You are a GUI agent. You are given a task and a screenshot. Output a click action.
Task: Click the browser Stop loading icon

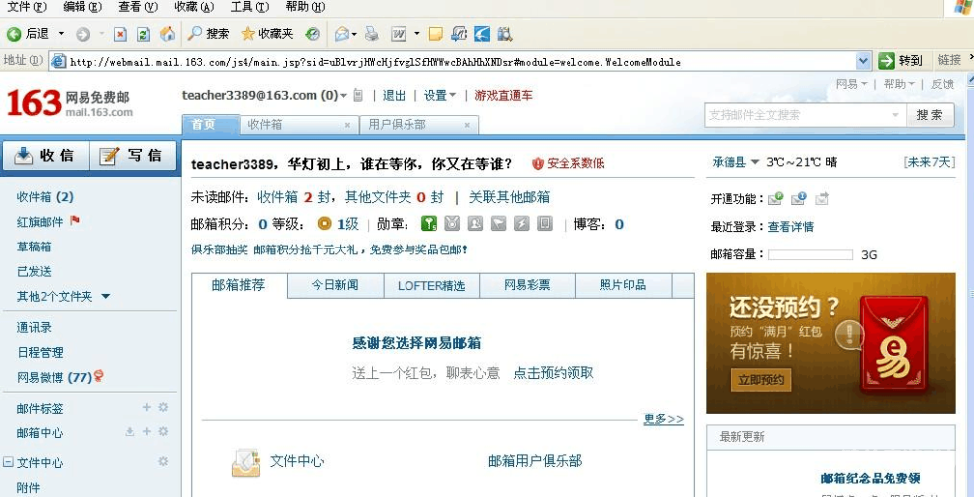point(120,34)
